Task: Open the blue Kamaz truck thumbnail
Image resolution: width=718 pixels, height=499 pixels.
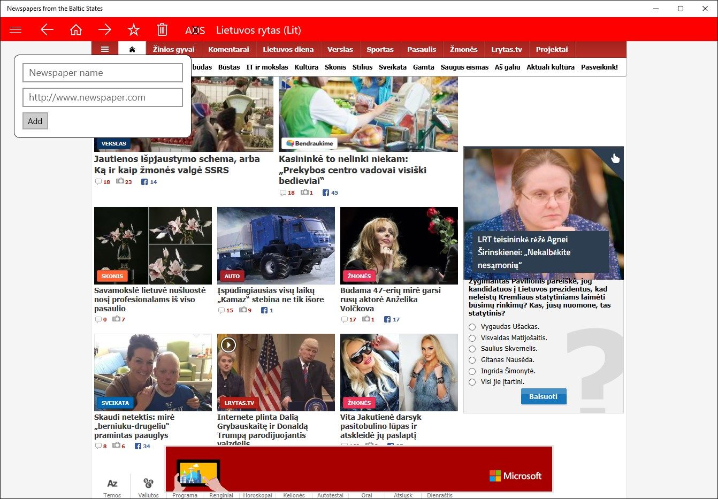Action: (x=276, y=245)
